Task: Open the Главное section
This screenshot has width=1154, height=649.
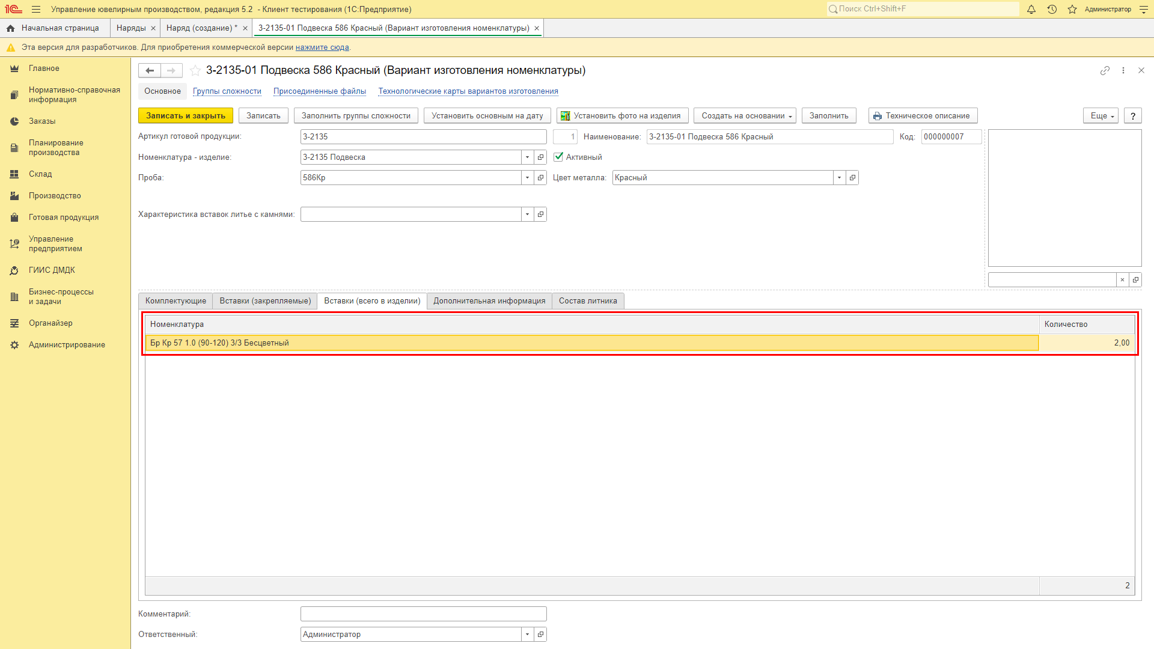Action: pyautogui.click(x=44, y=69)
